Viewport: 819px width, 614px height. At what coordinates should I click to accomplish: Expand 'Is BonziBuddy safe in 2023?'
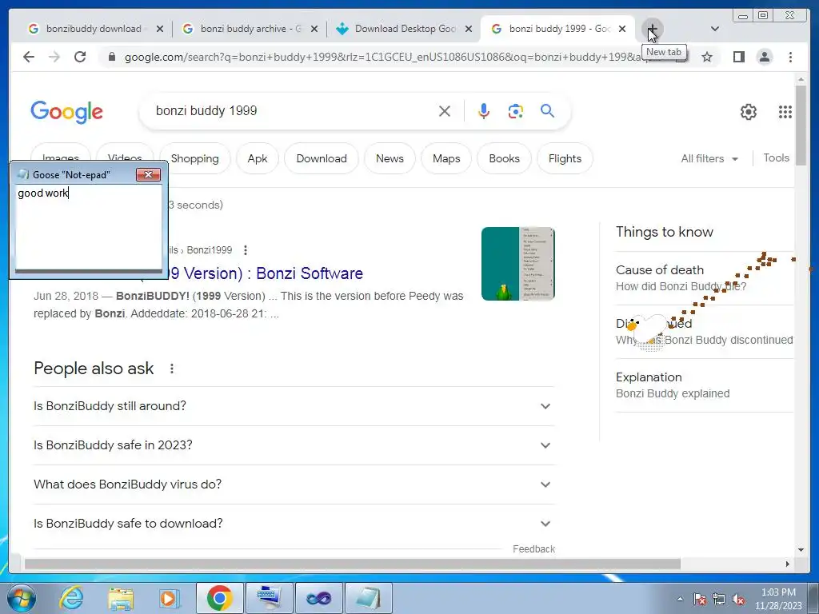[x=294, y=445]
